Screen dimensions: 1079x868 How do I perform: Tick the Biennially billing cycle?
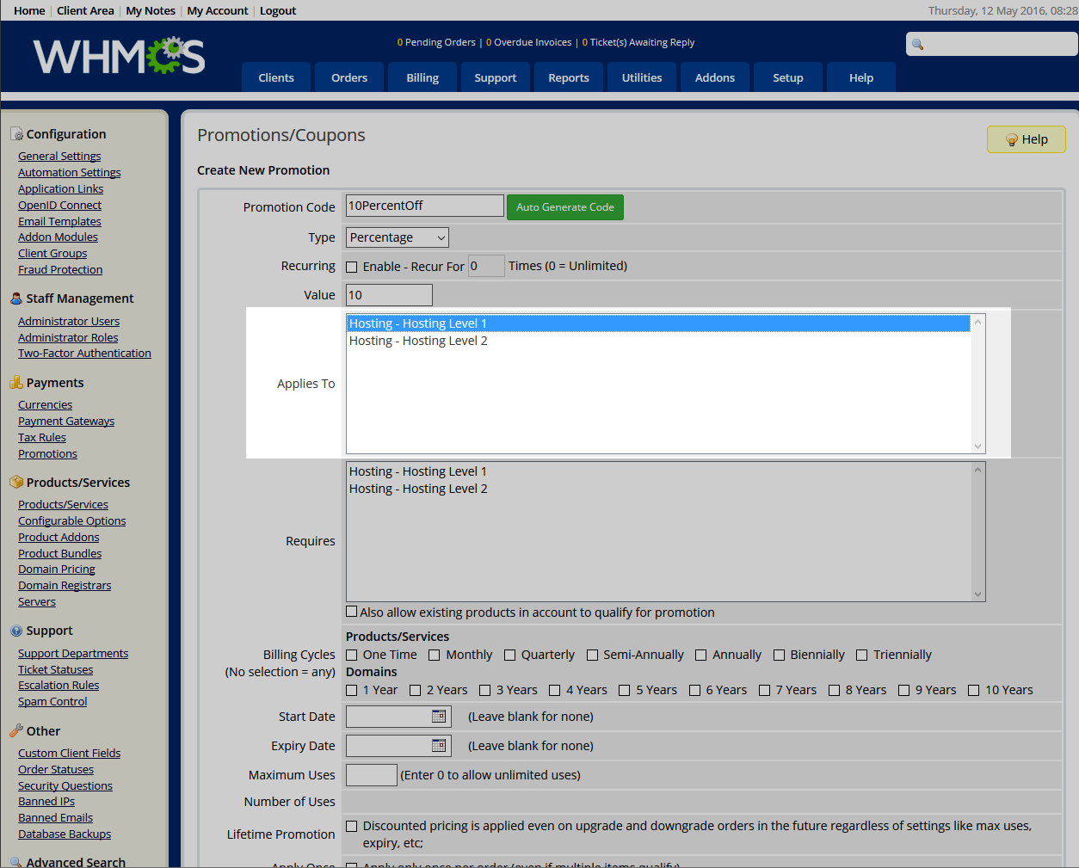(x=780, y=656)
